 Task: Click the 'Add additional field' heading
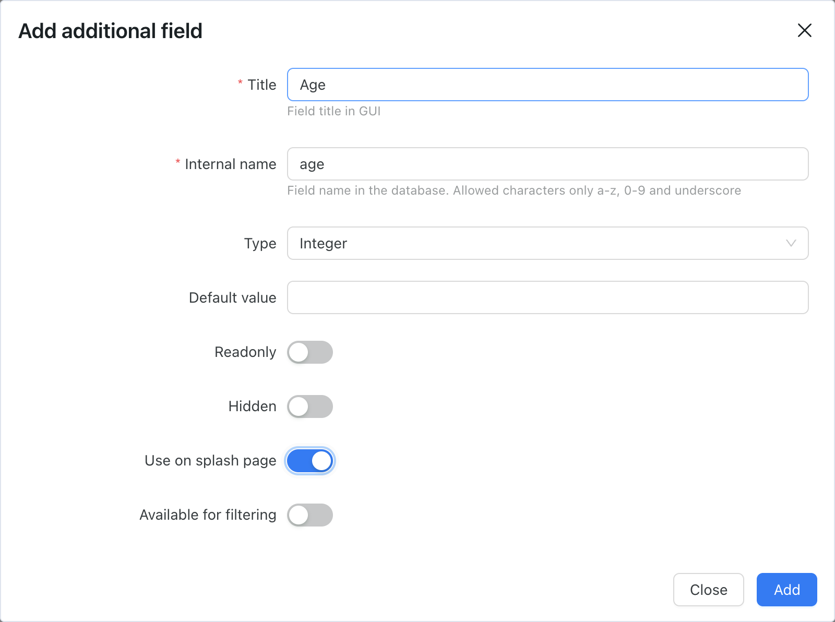tap(110, 31)
